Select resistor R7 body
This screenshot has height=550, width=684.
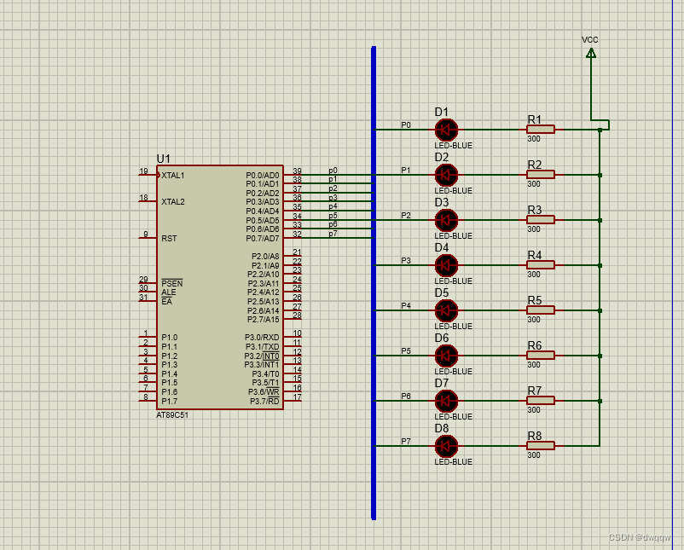[x=541, y=401]
